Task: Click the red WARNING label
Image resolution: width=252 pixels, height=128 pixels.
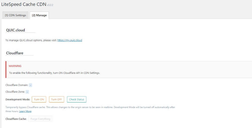Action: click(15, 66)
